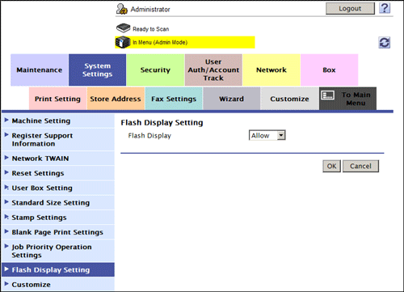Expand the Stamp Settings arrow

[6, 217]
